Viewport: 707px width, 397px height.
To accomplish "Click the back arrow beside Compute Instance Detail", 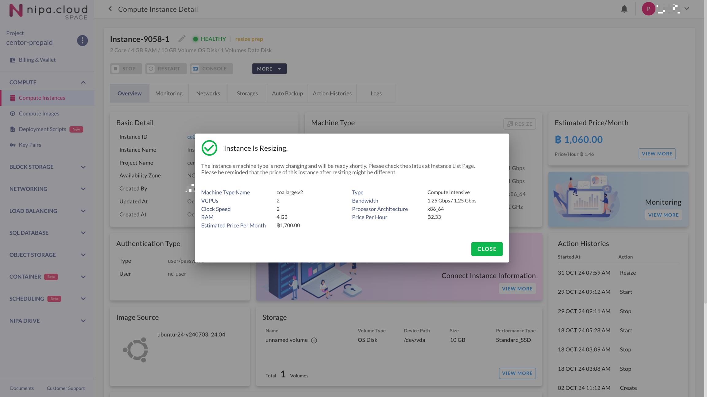I will pos(110,9).
